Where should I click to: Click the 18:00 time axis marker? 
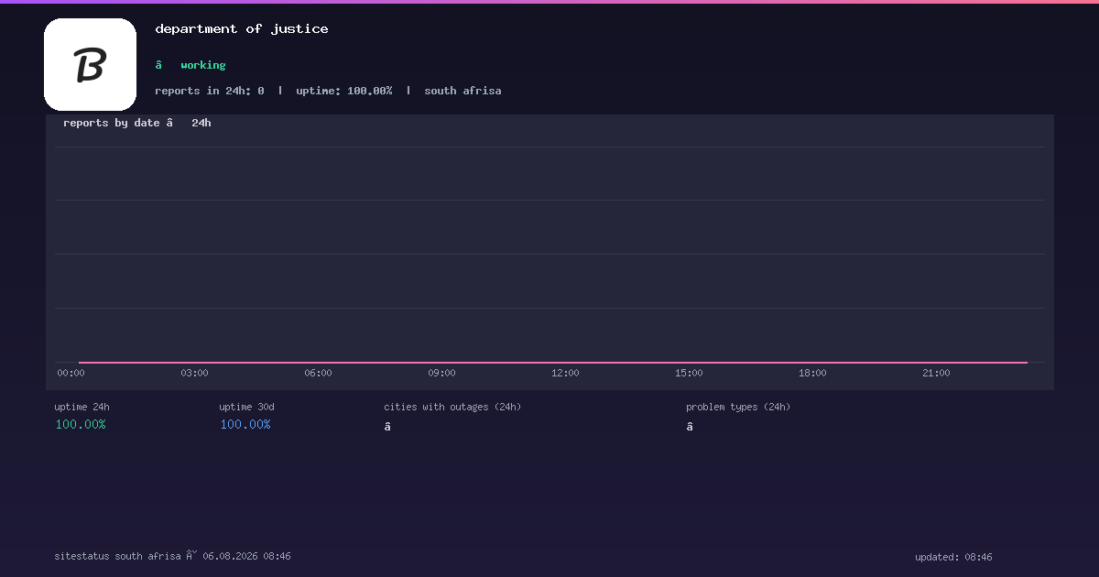[x=812, y=373]
